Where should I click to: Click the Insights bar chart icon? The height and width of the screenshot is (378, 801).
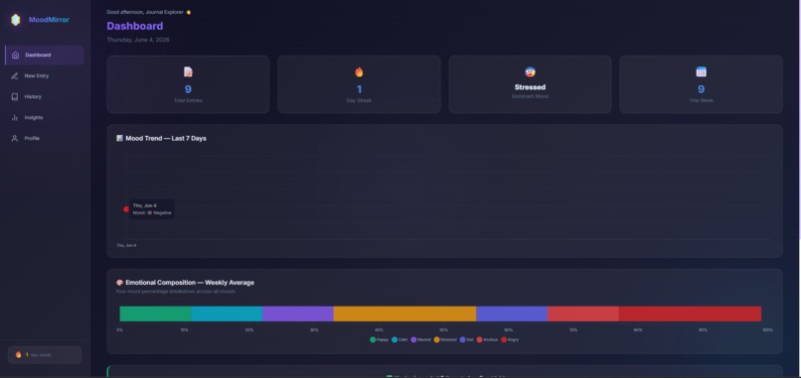click(15, 118)
